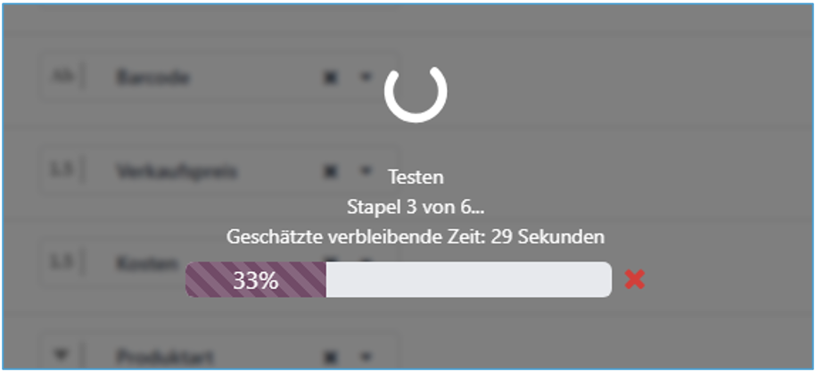Click the loading spinner circle

tap(416, 91)
